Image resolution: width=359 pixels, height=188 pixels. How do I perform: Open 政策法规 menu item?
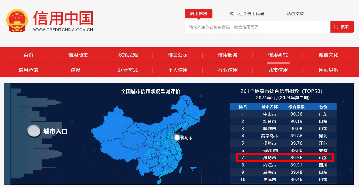(x=128, y=55)
